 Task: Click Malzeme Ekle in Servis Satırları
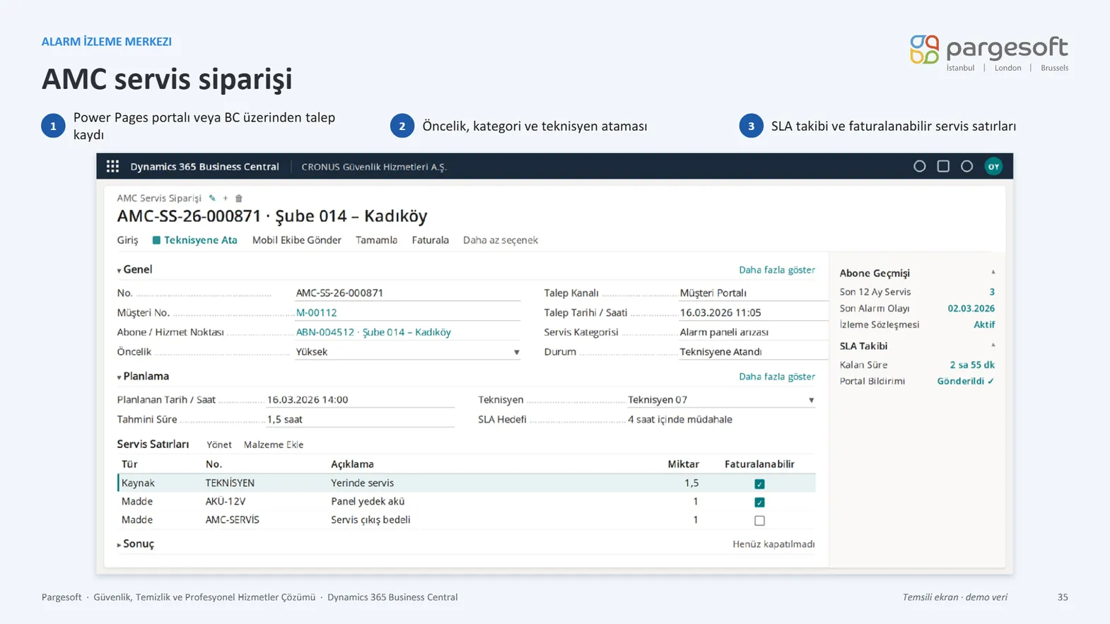point(274,445)
